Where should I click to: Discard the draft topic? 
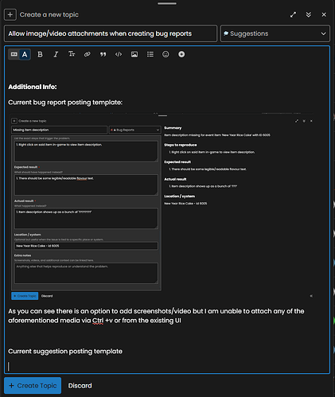(x=80, y=386)
